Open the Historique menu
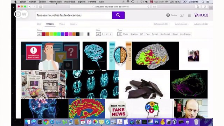The height and width of the screenshot is (126, 224). tap(70, 2)
